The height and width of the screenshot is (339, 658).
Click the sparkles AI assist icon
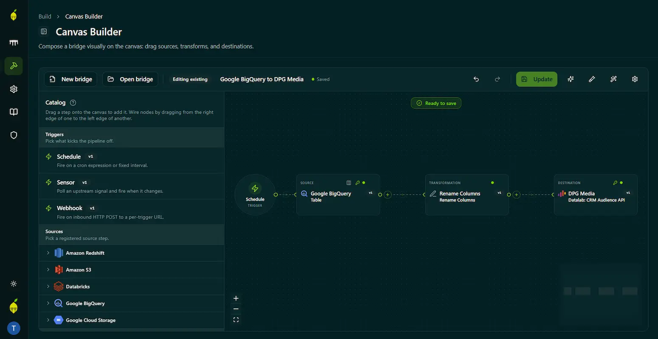pyautogui.click(x=571, y=79)
